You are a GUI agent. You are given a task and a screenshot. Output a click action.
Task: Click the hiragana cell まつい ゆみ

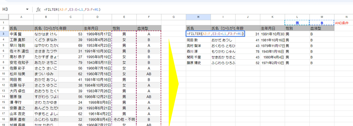click(46, 74)
